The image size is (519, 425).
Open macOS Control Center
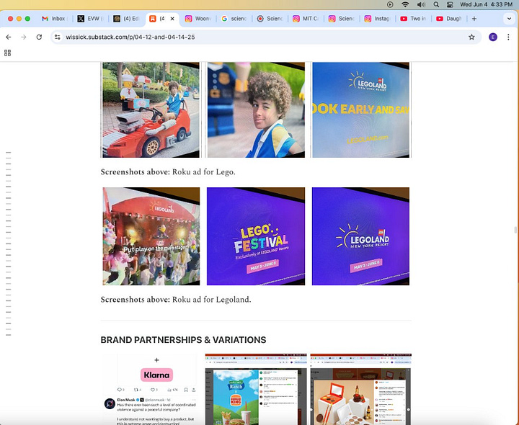[450, 4]
